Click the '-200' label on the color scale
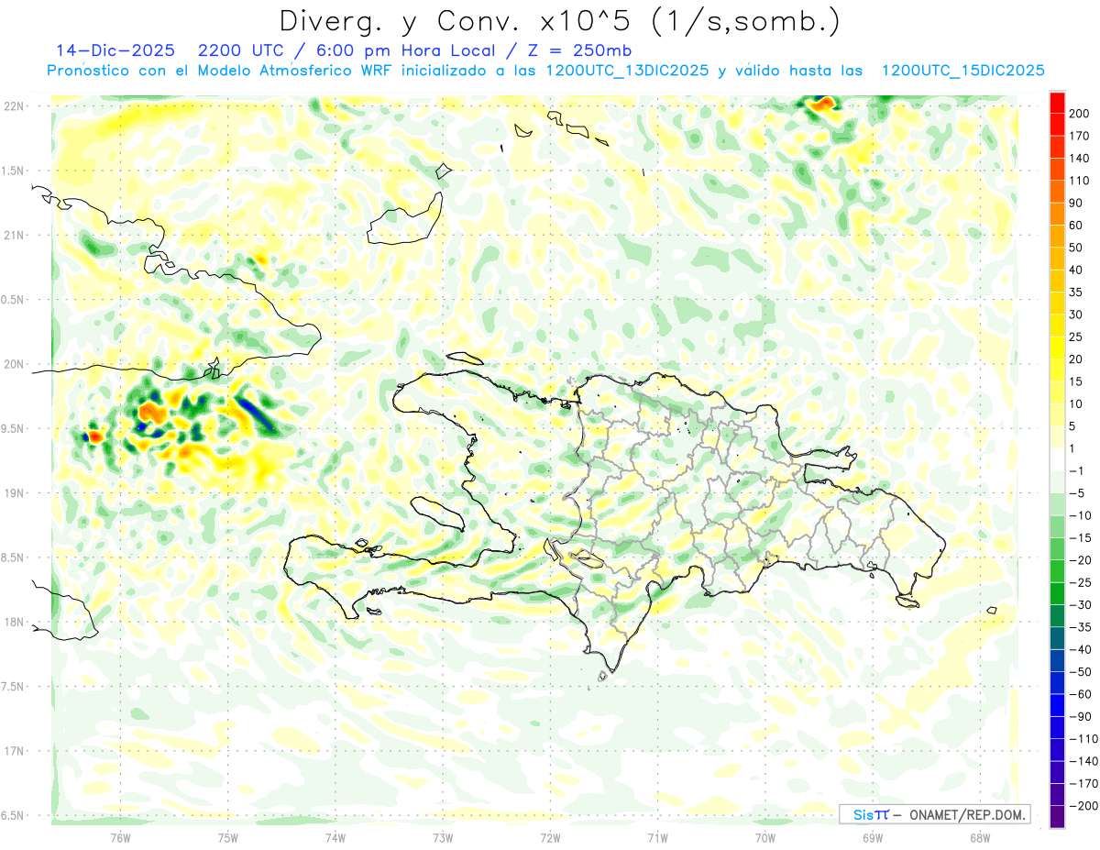 [1084, 806]
